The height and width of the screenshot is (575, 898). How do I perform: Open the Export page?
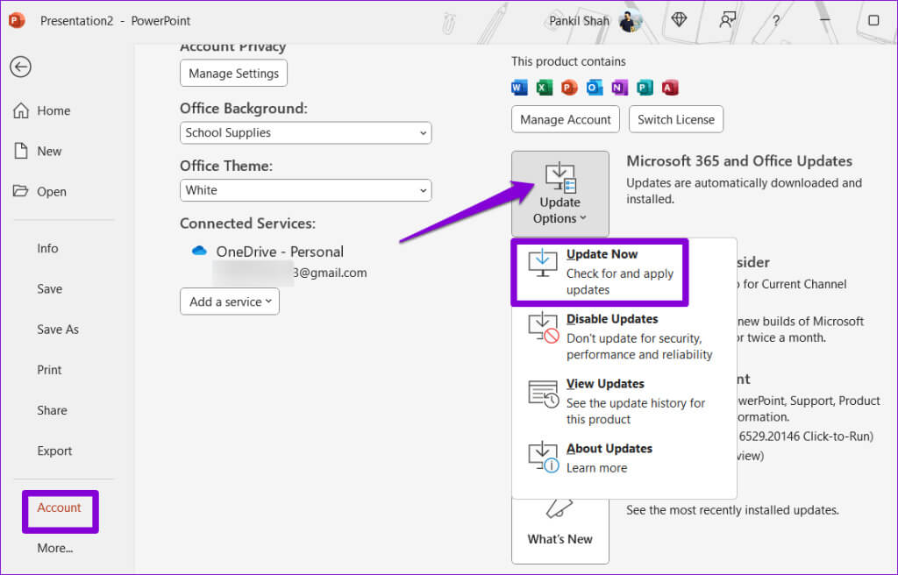coord(54,451)
